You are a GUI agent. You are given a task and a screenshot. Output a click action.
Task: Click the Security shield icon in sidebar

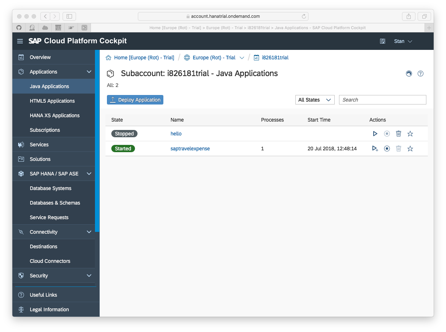point(21,276)
